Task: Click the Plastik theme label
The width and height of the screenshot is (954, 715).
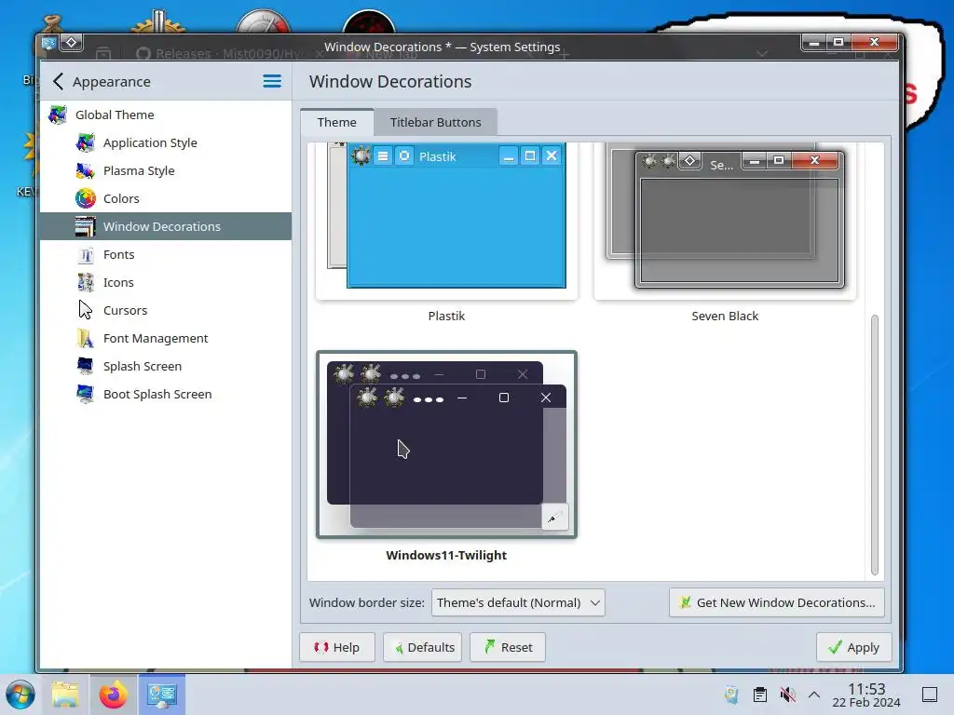Action: click(446, 317)
